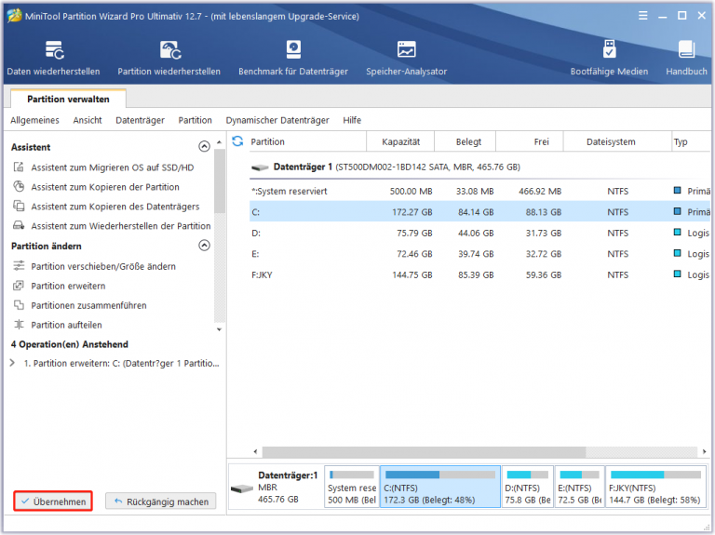The image size is (715, 535).
Task: Refresh the partition list
Action: click(237, 141)
